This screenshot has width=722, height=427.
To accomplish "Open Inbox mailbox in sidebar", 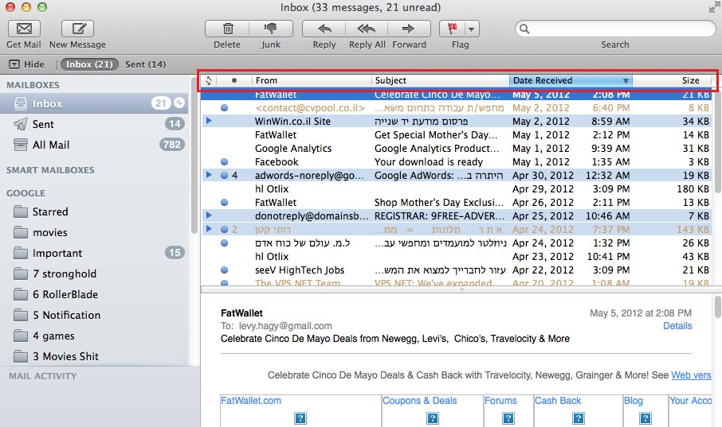I will pyautogui.click(x=94, y=103).
